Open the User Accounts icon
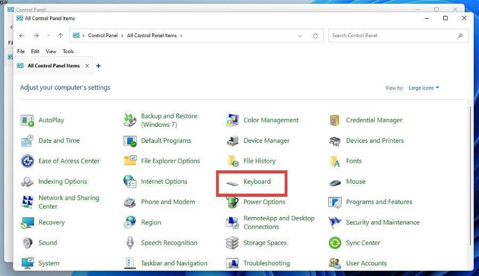The image size is (479, 276). tap(335, 263)
